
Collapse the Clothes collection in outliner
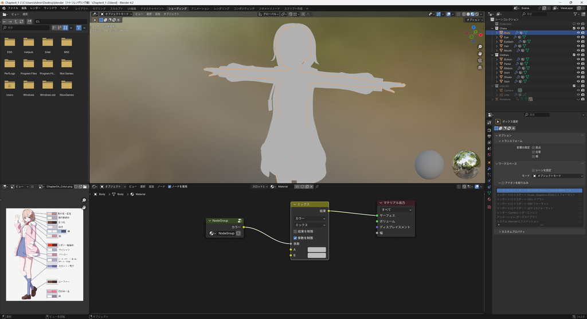coord(492,55)
